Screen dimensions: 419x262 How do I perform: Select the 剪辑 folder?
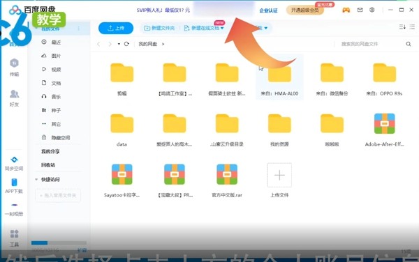tap(122, 79)
